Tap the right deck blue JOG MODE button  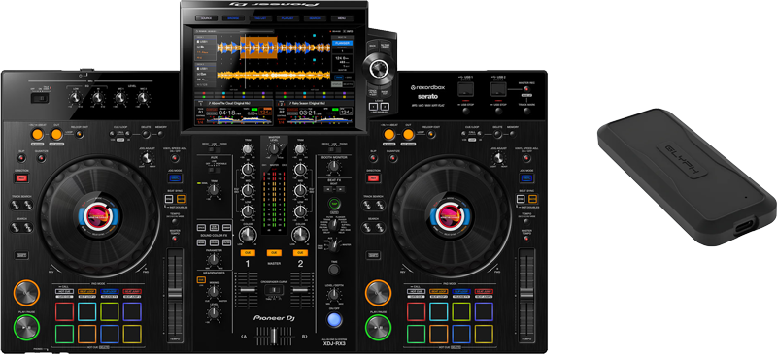coord(527,178)
